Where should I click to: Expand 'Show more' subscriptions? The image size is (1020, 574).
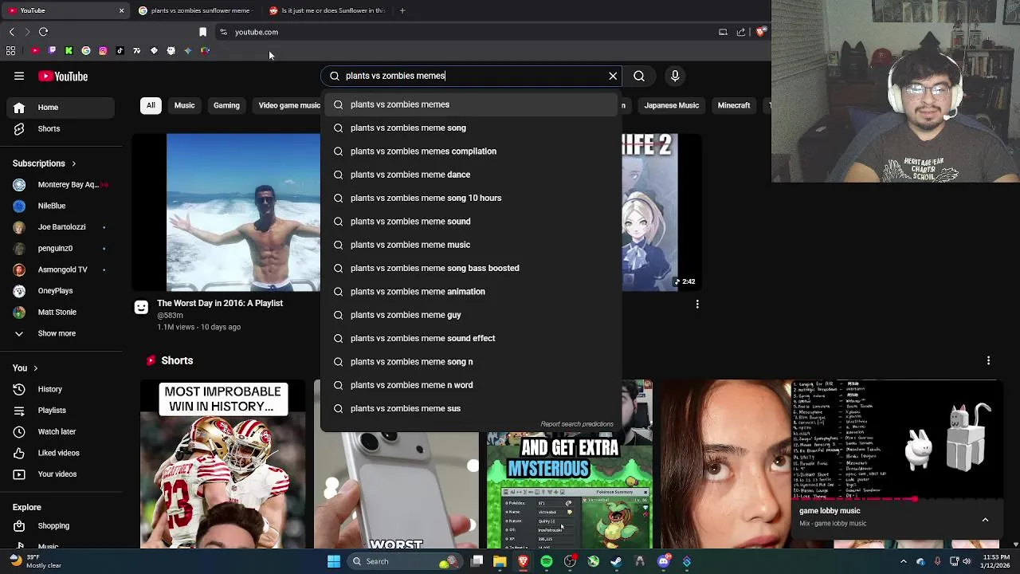tap(61, 333)
